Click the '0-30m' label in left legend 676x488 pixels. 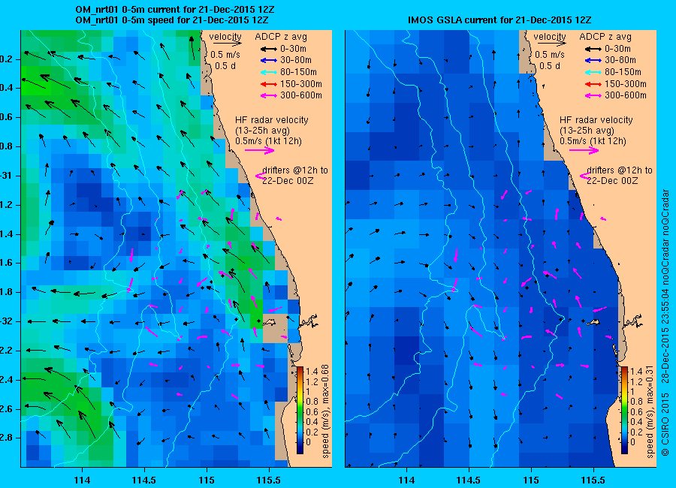tap(293, 49)
